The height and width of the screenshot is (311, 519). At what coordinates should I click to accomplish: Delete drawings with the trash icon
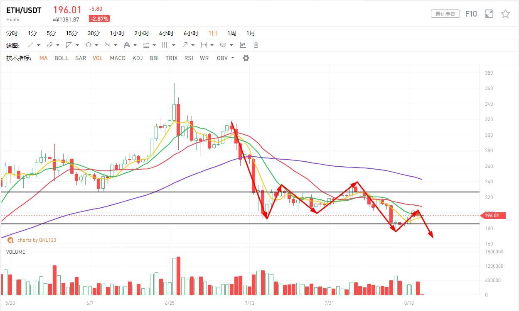256,45
